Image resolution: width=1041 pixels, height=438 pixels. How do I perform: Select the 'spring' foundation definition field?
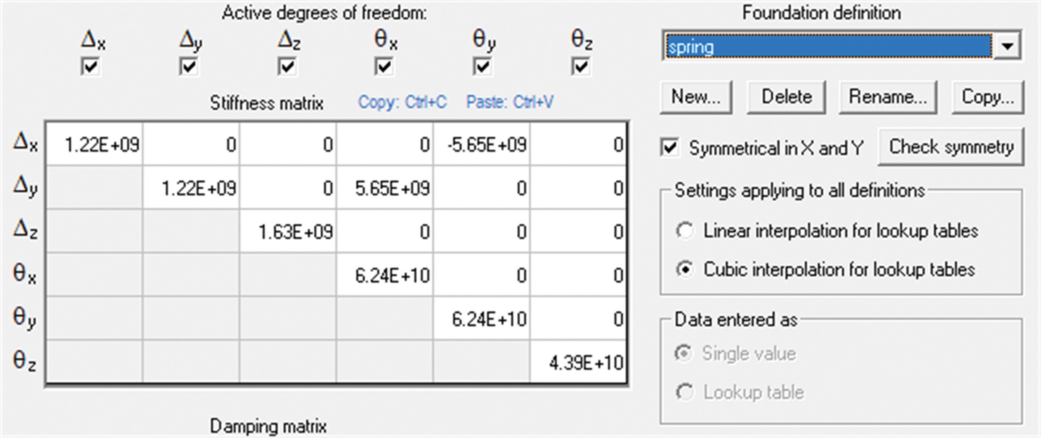coord(829,47)
